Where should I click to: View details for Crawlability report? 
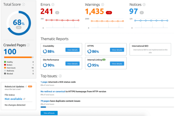(x=72, y=50)
